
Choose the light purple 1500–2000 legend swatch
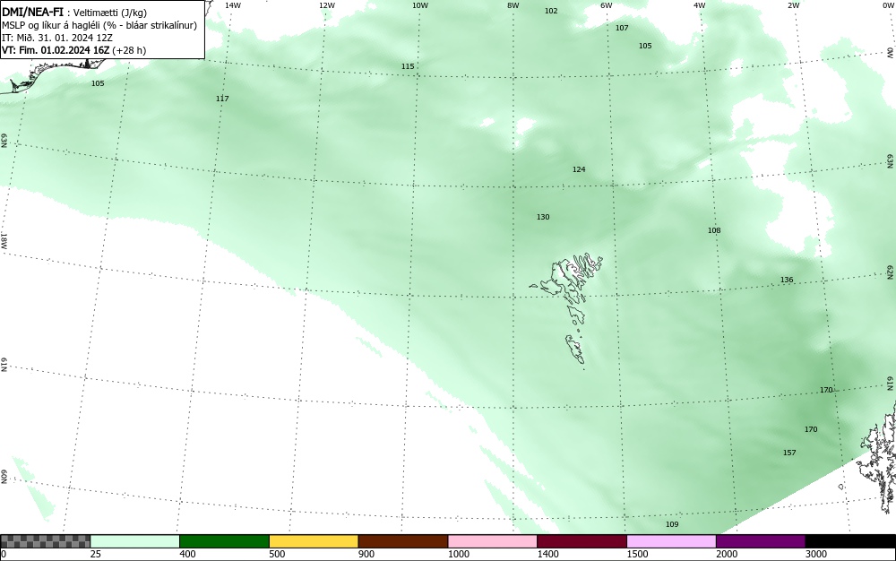click(x=671, y=541)
